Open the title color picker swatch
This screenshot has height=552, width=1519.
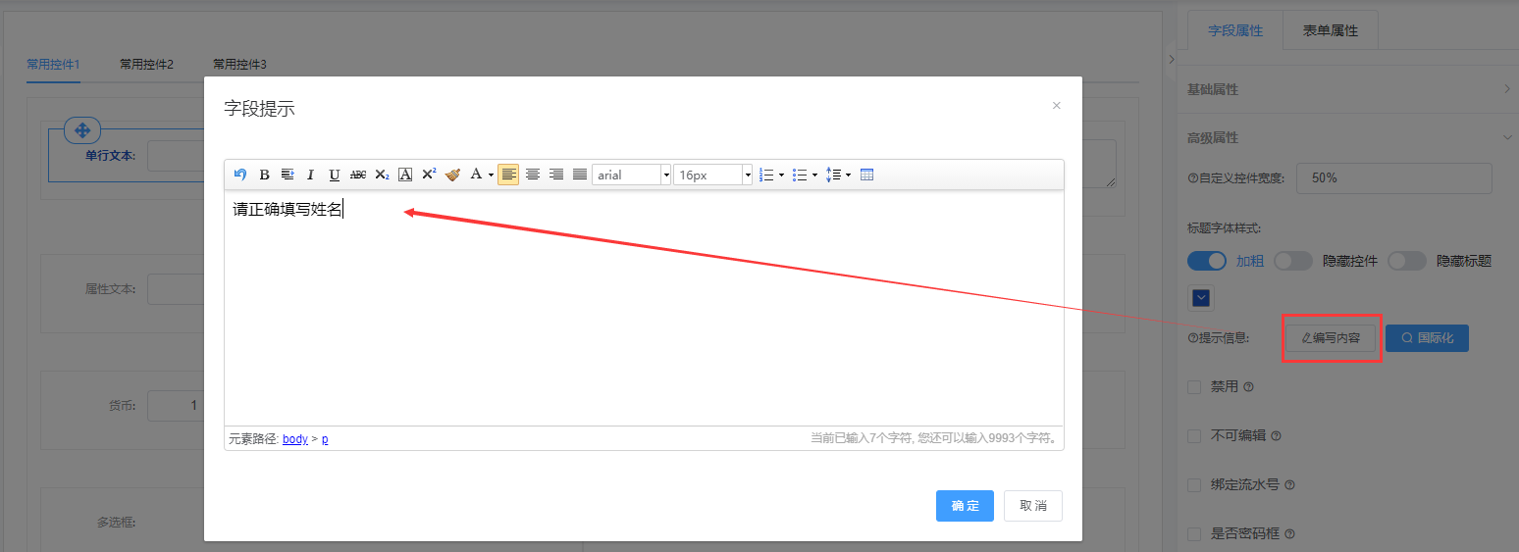(x=1201, y=297)
